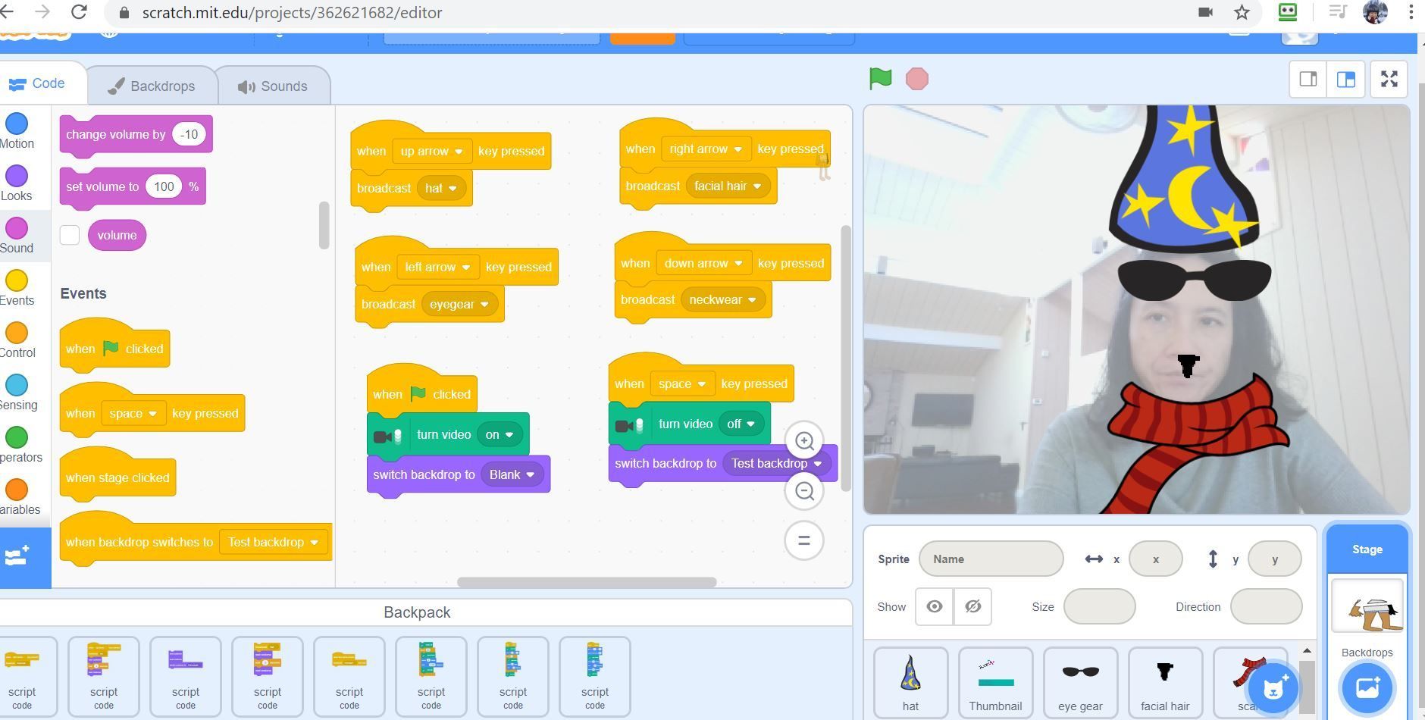Zoom out of the code workspace
Screen dimensions: 1425x720
pyautogui.click(x=804, y=491)
